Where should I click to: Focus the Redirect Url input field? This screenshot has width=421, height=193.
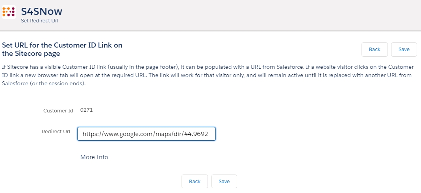[147, 134]
